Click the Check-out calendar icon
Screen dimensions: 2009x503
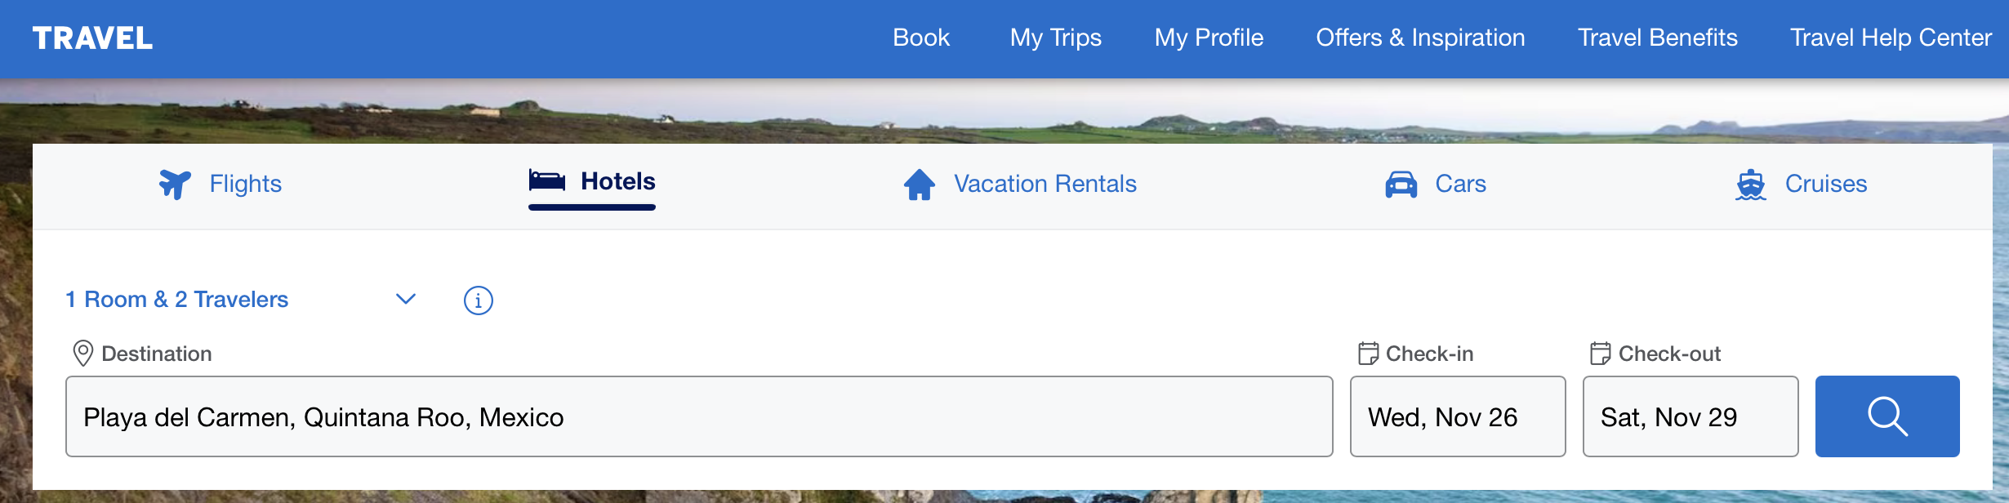[1600, 354]
